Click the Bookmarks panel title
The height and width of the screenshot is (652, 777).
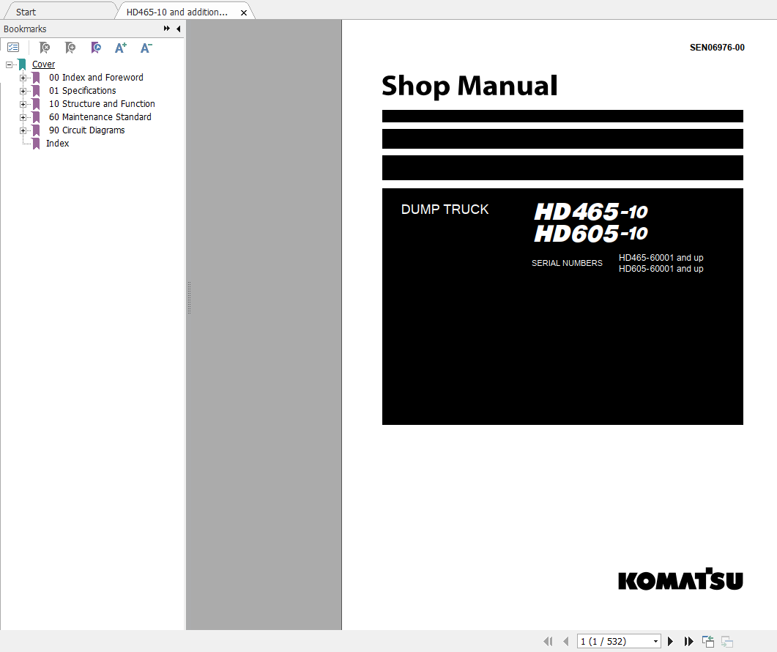click(25, 29)
